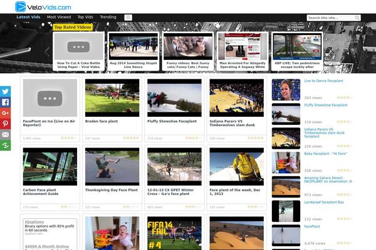This screenshot has width=376, height=250.
Task: Click the baby with toy grid thumbnail
Action: pyautogui.click(x=112, y=233)
